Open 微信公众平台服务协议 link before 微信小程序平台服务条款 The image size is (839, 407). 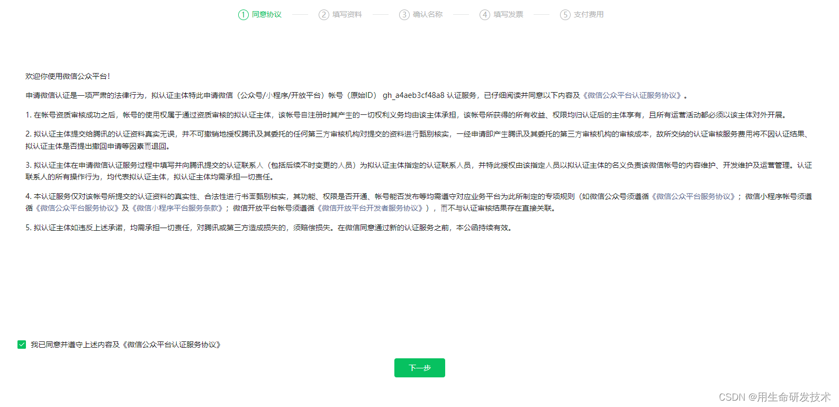[77, 208]
